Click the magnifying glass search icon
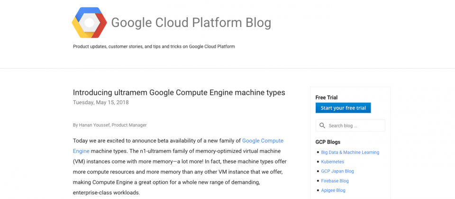Screen dimensions: 455x199 click(x=322, y=126)
